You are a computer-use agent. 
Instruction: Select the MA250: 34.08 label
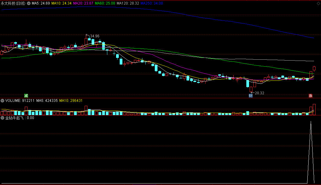[152, 3]
